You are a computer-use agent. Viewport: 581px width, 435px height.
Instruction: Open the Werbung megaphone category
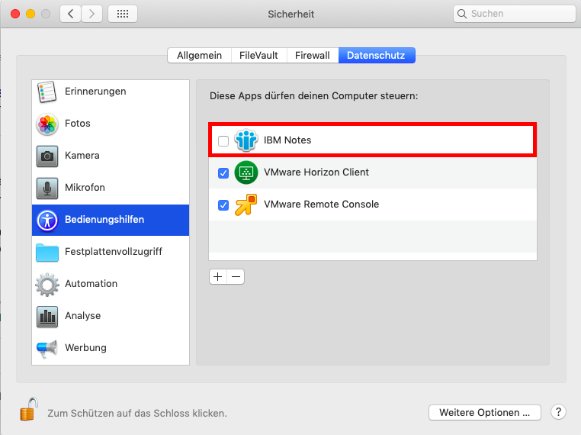(x=111, y=348)
